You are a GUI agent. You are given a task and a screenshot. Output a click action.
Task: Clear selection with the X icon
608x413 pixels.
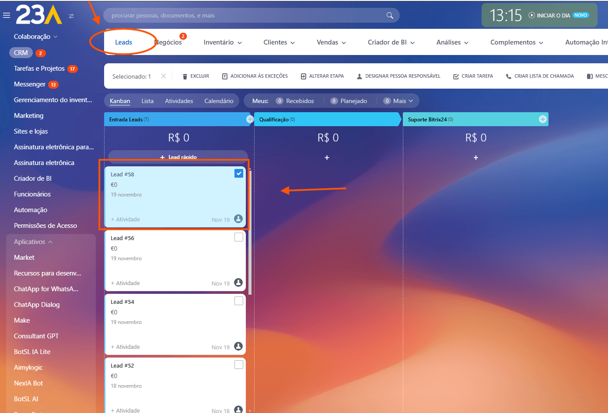click(163, 76)
